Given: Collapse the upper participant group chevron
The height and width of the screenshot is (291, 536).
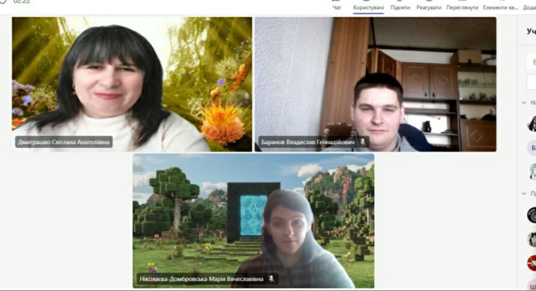Looking at the screenshot, I should 524,103.
